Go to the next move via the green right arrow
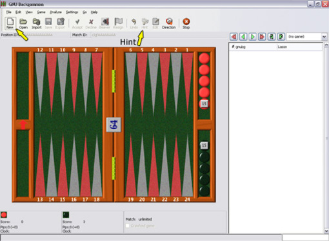The height and width of the screenshot is (241, 329). tap(253, 37)
